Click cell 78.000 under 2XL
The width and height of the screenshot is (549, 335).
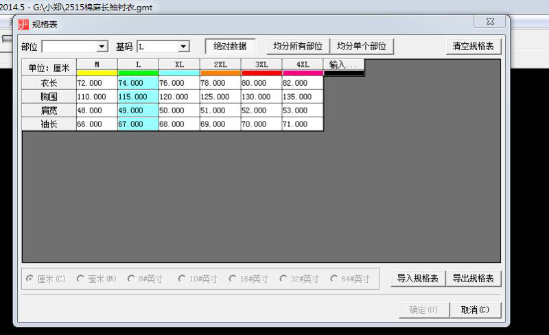pyautogui.click(x=220, y=83)
